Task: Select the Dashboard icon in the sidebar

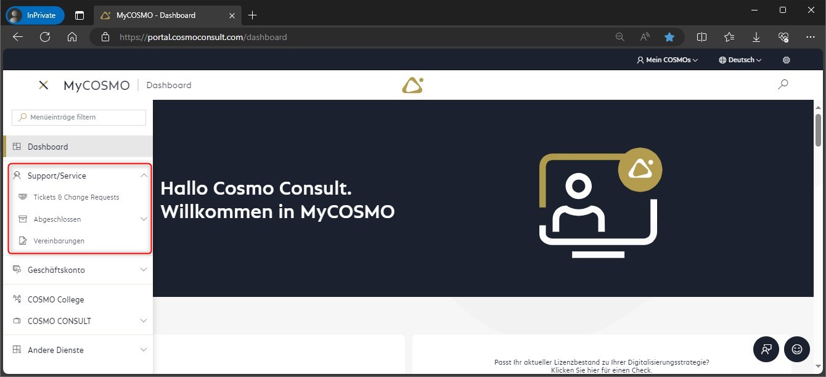Action: tap(17, 147)
